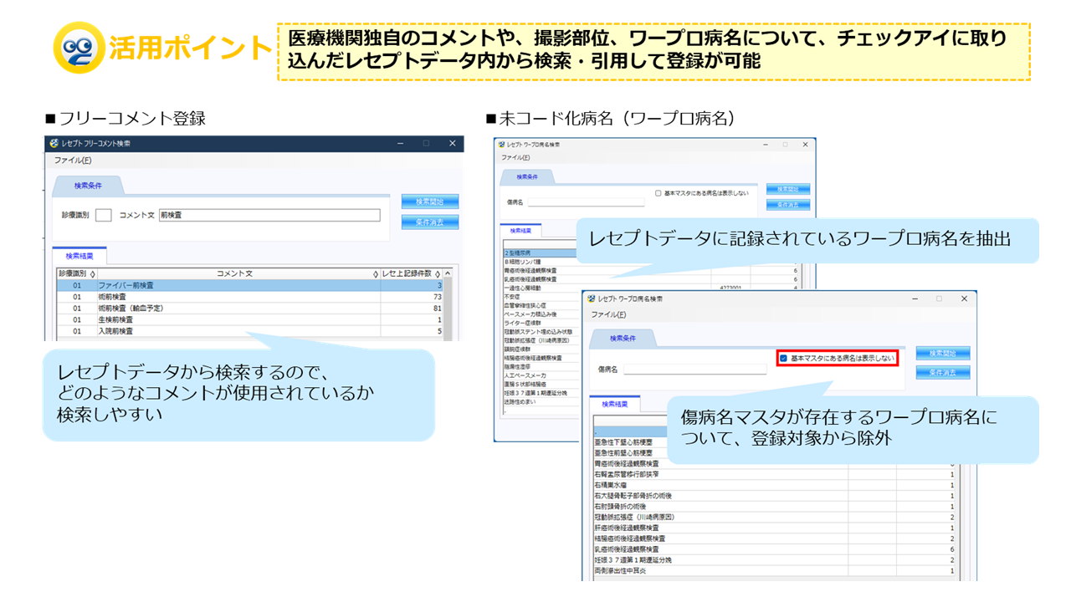Click app icon of back ワープロ病名検索 window
The height and width of the screenshot is (602, 1071).
pyautogui.click(x=502, y=145)
